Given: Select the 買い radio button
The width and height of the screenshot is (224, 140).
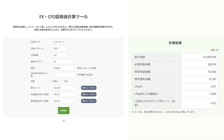Looking at the screenshot, I should (53, 81).
